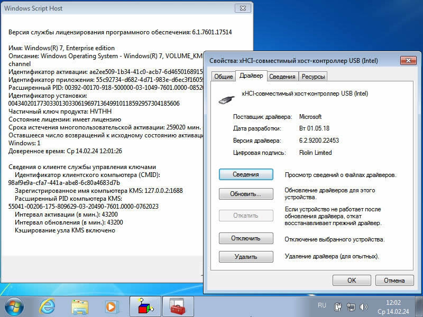
Task: Open Windows Explorer folder icon in taskbar
Action: [80, 306]
